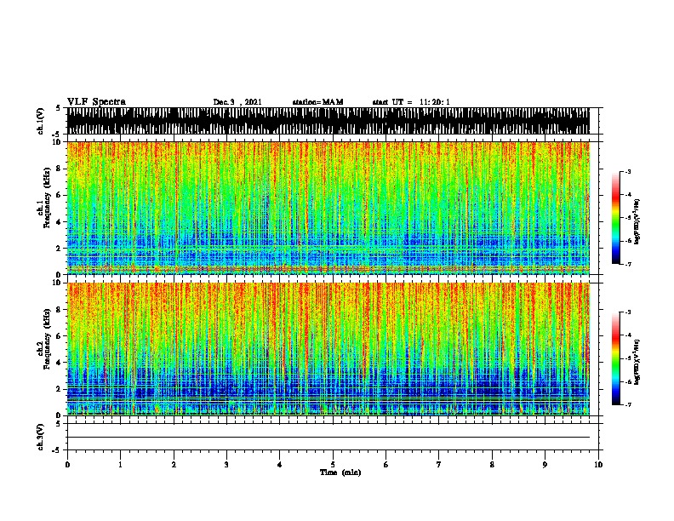Click the ch.1 voltage waveform panel
Viewport: 674px width, 521px height.
pos(328,121)
